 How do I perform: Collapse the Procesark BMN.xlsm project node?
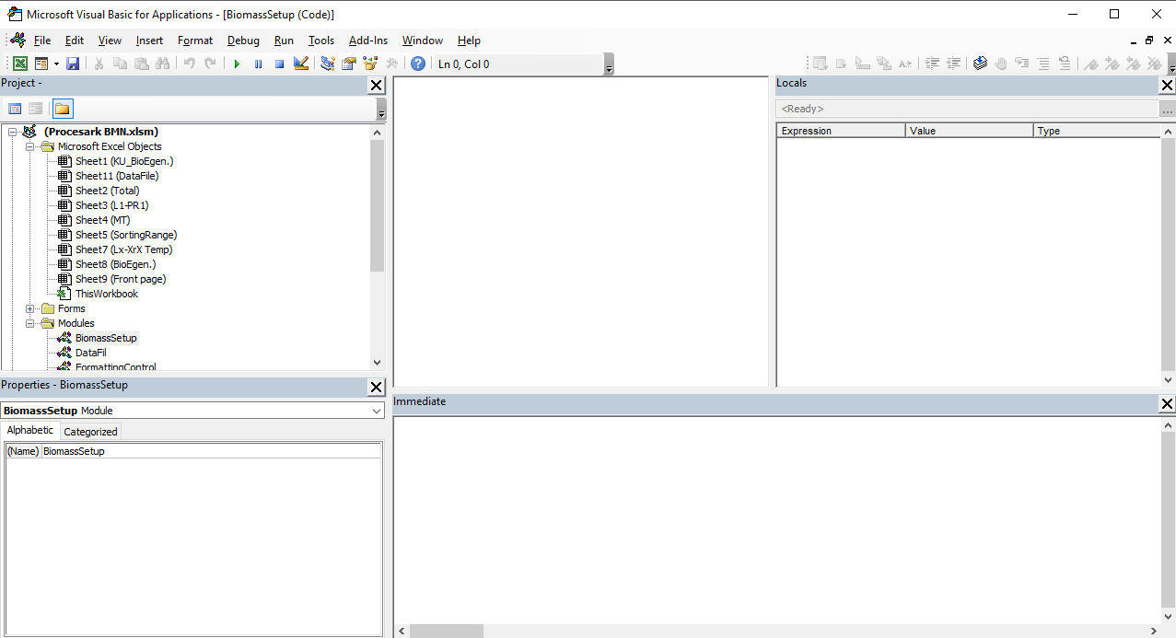(x=13, y=132)
